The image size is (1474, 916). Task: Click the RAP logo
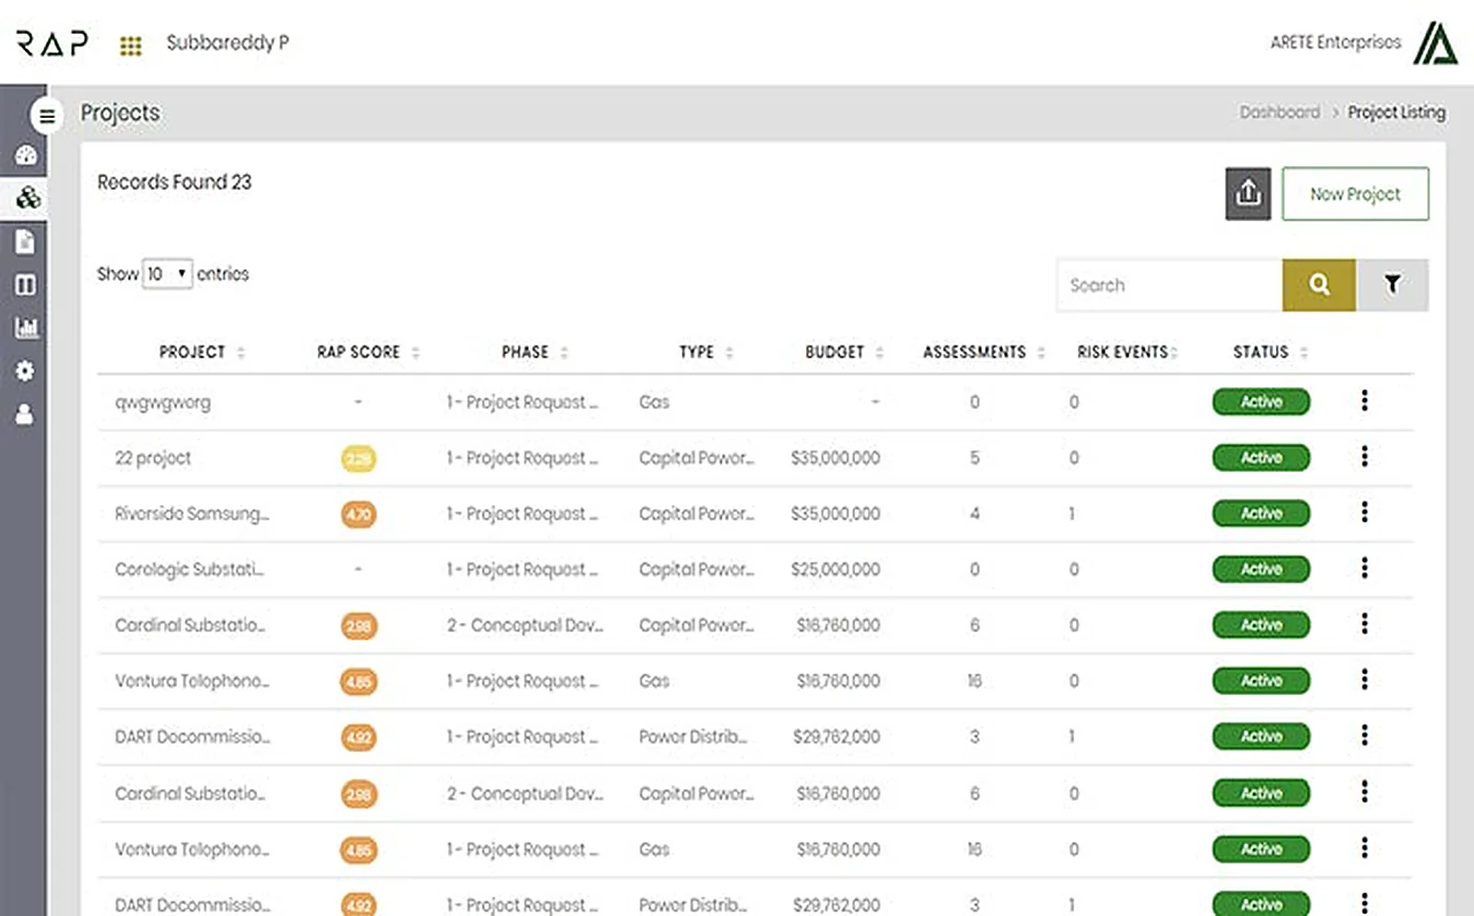(53, 42)
